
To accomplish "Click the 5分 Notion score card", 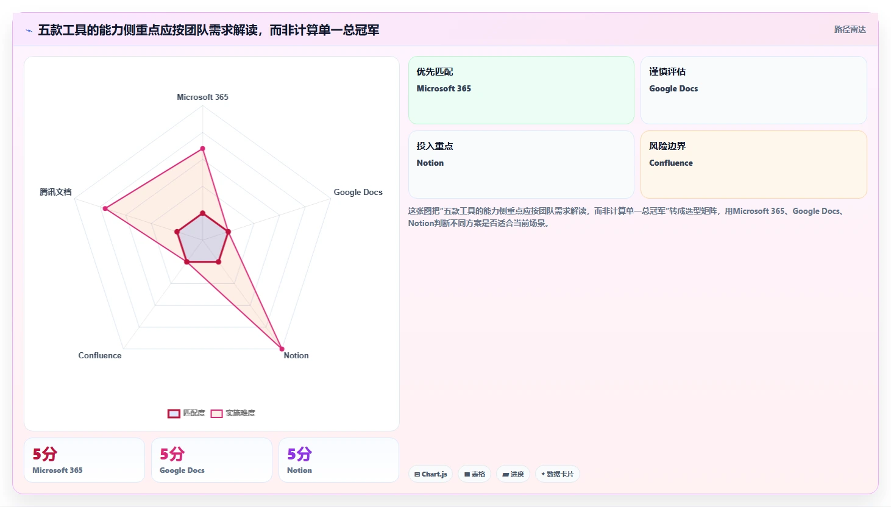I will (x=339, y=460).
